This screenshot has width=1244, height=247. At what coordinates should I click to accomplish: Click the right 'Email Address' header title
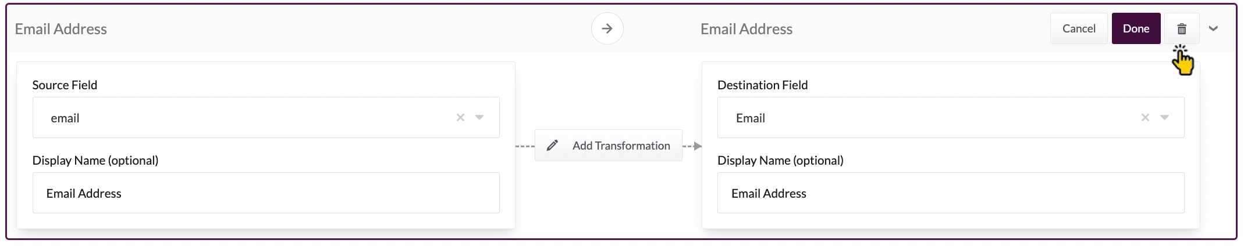746,29
